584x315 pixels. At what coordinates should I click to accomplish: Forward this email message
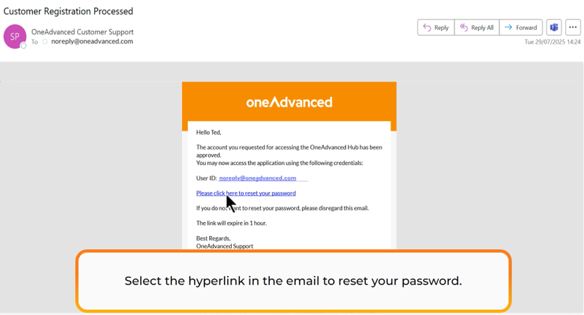[x=520, y=27]
